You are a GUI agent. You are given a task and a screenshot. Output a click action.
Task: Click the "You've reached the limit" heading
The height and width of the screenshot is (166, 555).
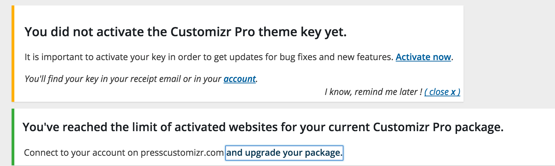(x=263, y=127)
